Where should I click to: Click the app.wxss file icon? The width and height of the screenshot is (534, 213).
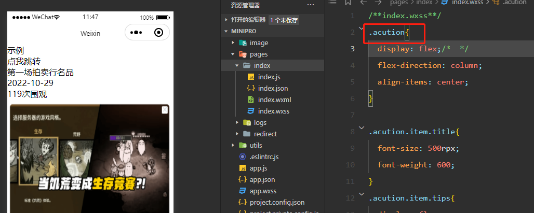pyautogui.click(x=243, y=191)
